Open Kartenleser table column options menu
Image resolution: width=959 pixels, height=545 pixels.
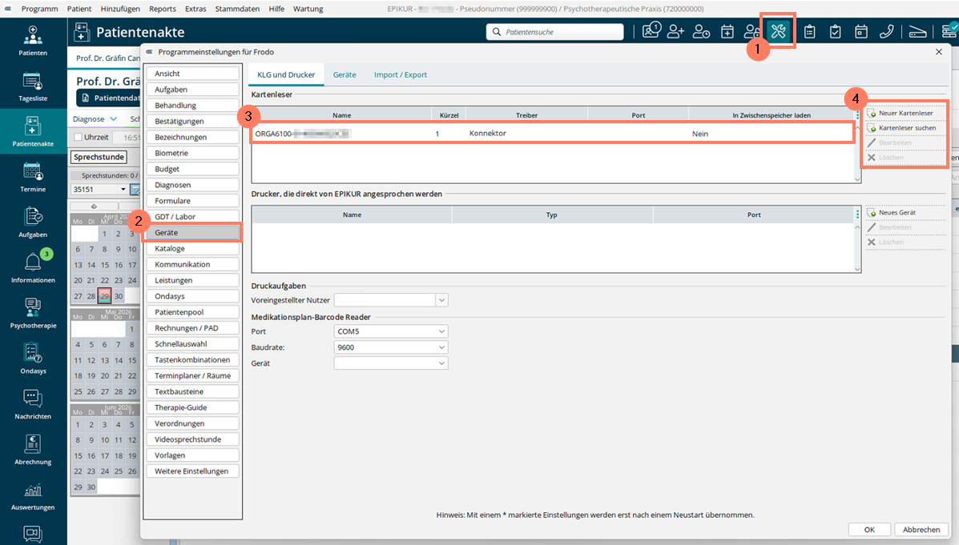coord(857,115)
